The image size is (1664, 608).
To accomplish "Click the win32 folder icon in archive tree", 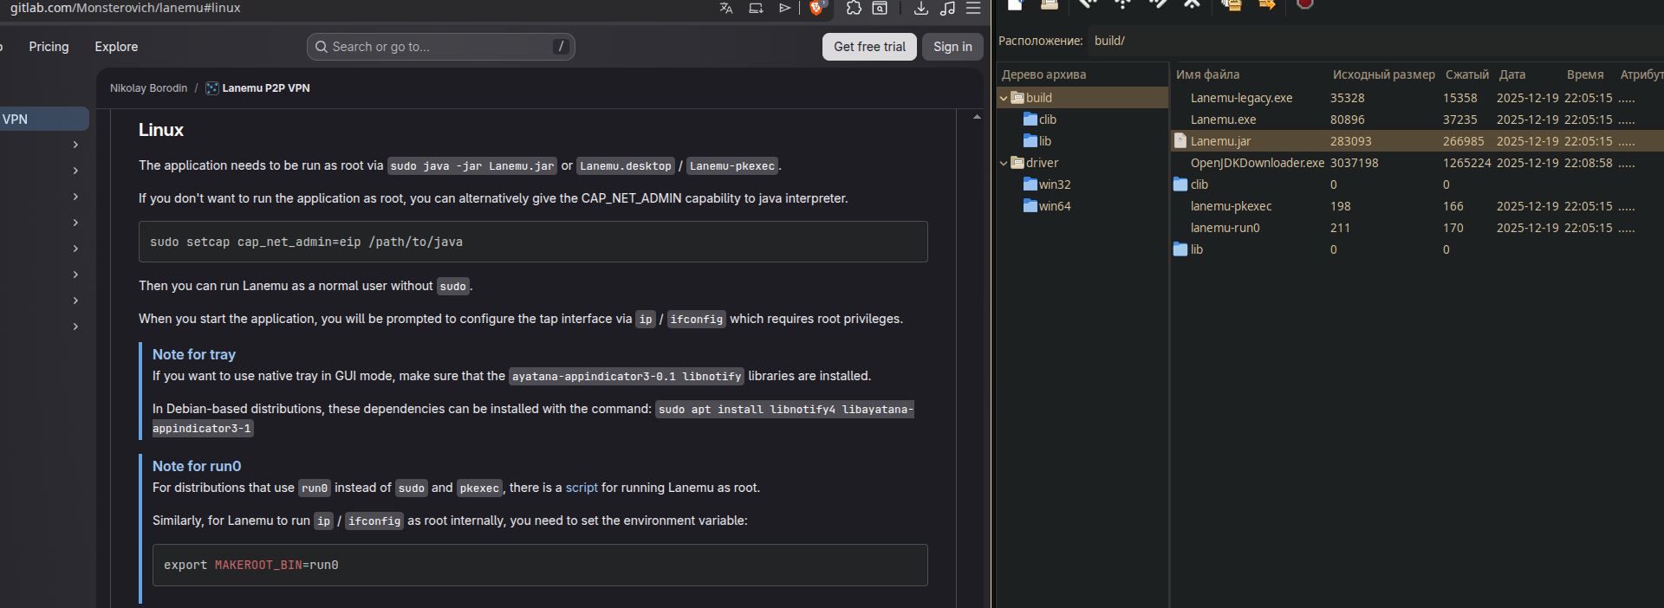I will click(1030, 184).
